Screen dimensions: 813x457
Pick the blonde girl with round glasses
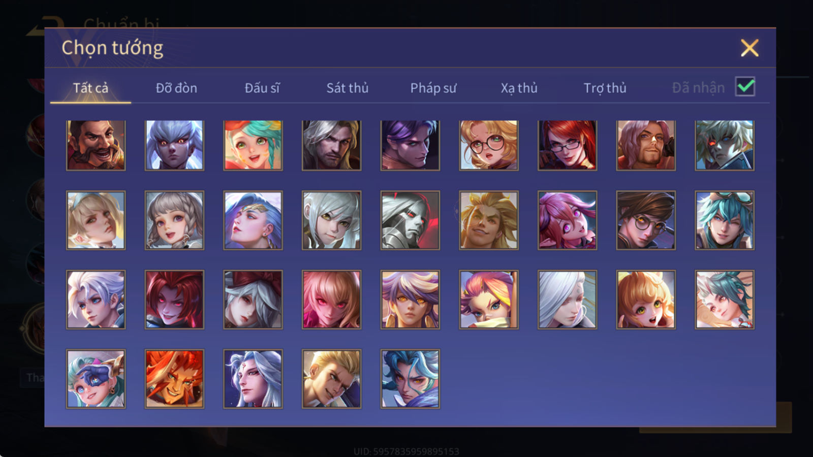click(x=488, y=145)
